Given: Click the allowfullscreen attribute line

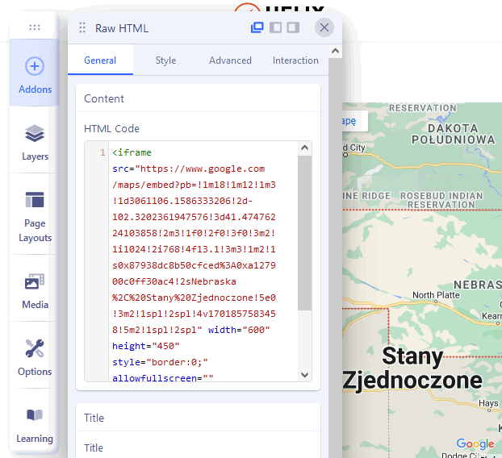Looking at the screenshot, I should click(163, 377).
